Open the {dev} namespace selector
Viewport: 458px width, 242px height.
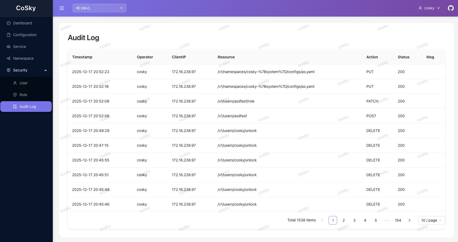click(x=99, y=8)
